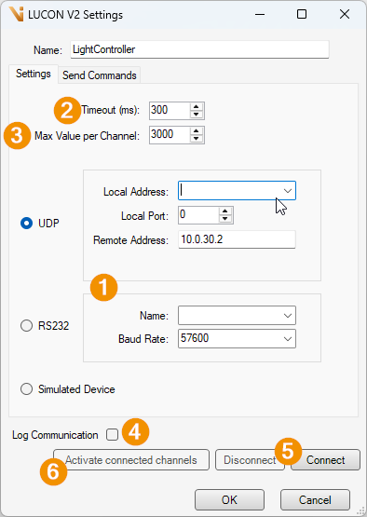Decrease the Timeout value with down arrow
This screenshot has height=517, width=367.
coord(197,114)
